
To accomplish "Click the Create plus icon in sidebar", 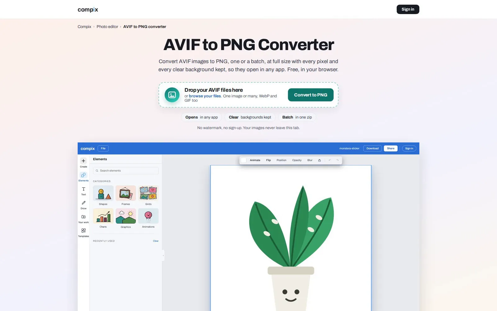I will pos(83,161).
